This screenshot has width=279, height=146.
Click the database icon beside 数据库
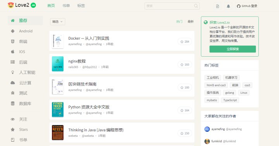tap(13, 103)
